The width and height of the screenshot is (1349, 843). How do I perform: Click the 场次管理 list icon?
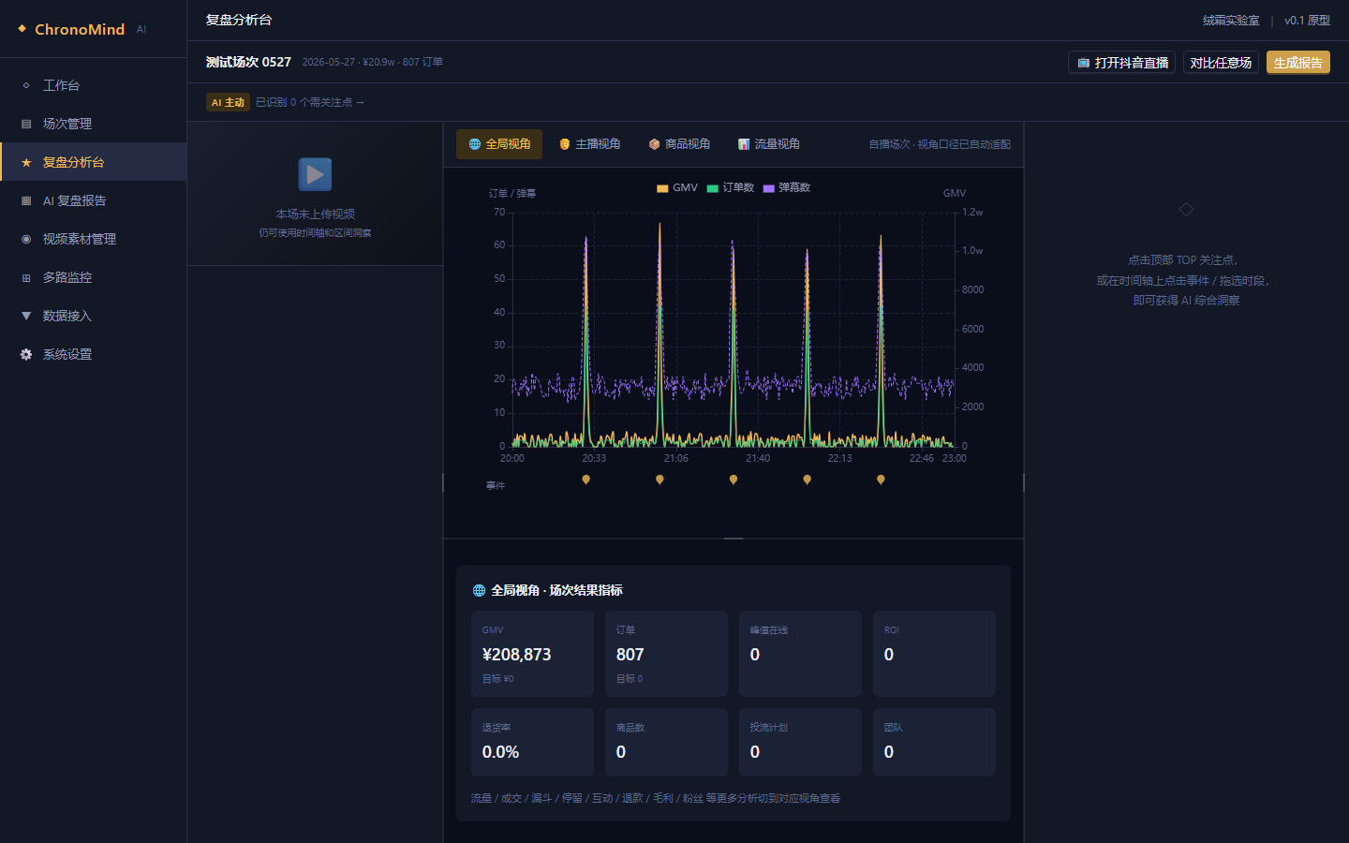coord(26,124)
